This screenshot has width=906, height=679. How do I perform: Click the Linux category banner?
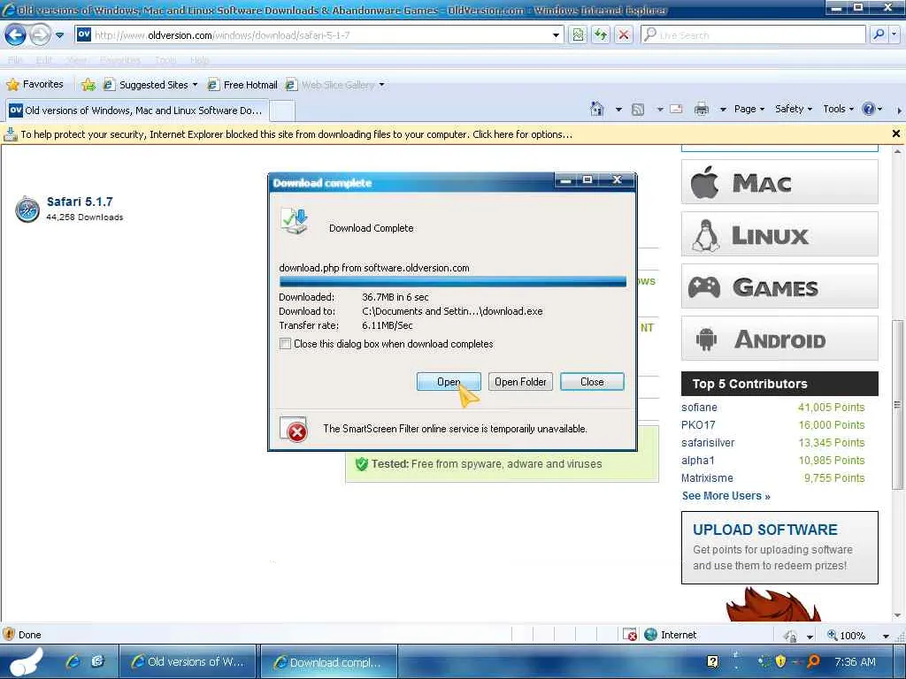779,234
